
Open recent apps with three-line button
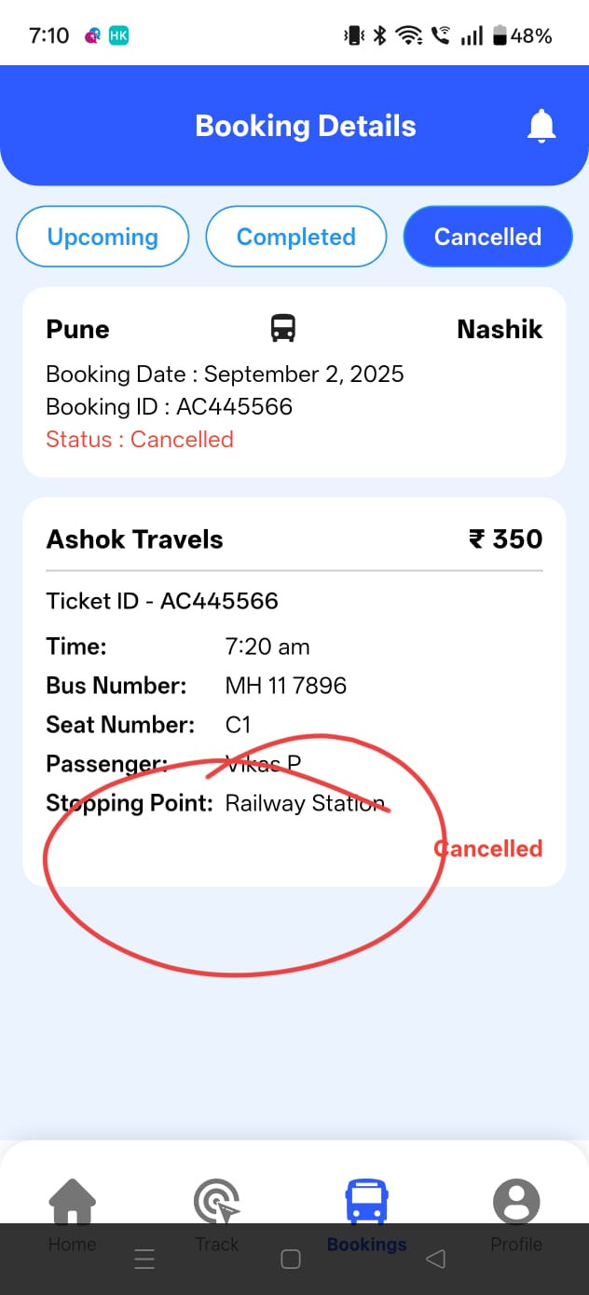pos(144,1260)
